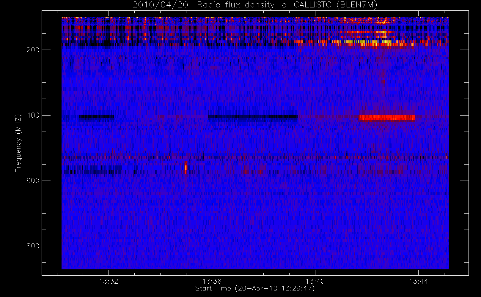
Task: Click the 13:32 time tick label
Action: 109,281
